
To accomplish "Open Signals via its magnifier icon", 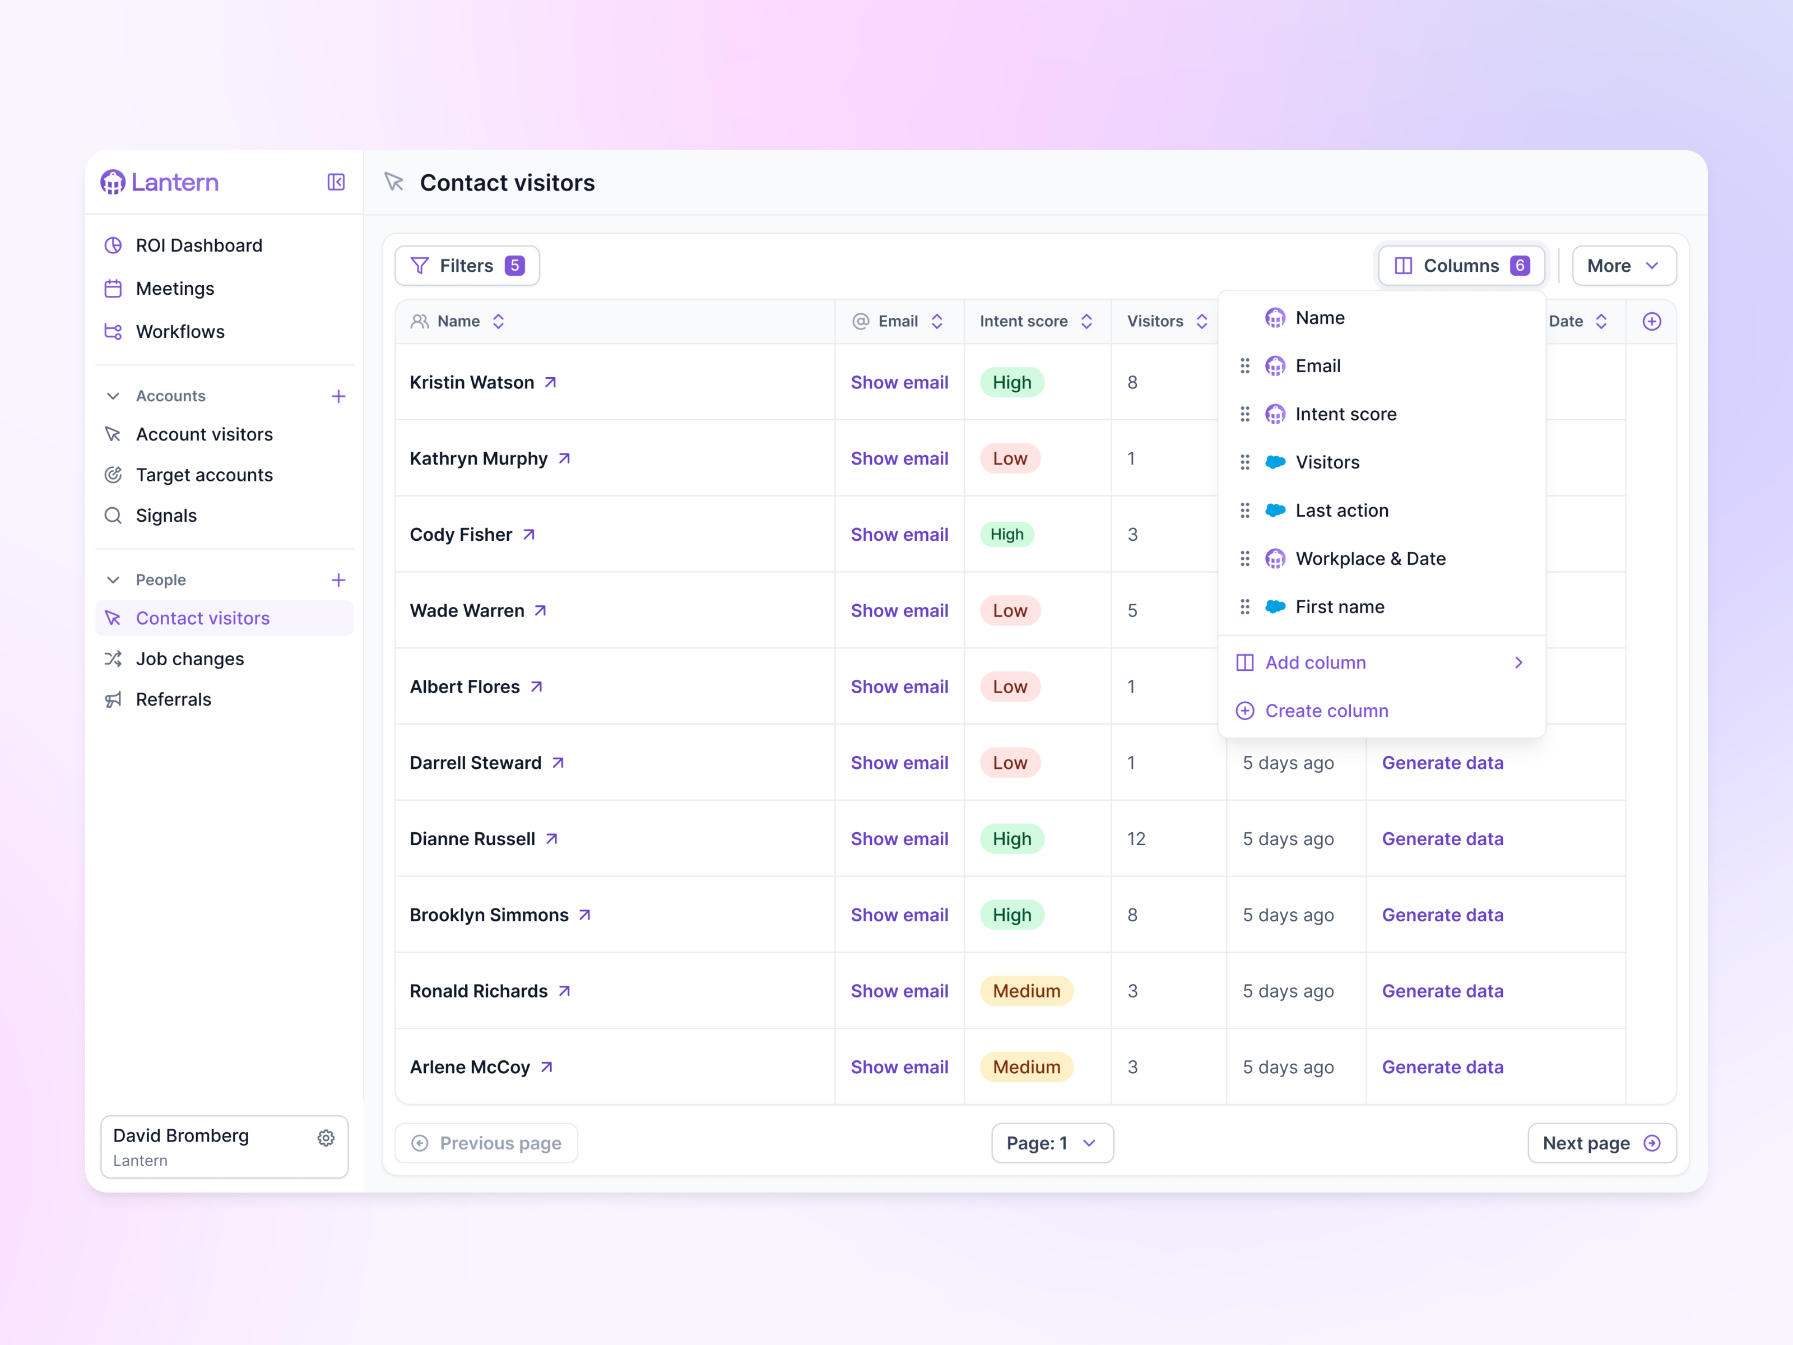I will (114, 516).
